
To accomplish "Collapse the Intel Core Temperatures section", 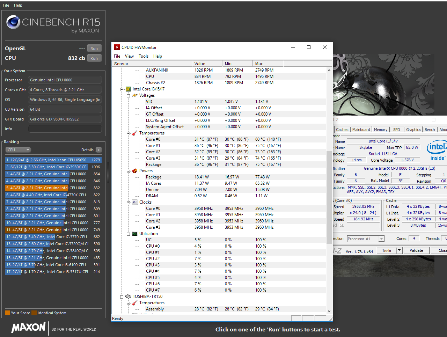I will click(x=128, y=133).
